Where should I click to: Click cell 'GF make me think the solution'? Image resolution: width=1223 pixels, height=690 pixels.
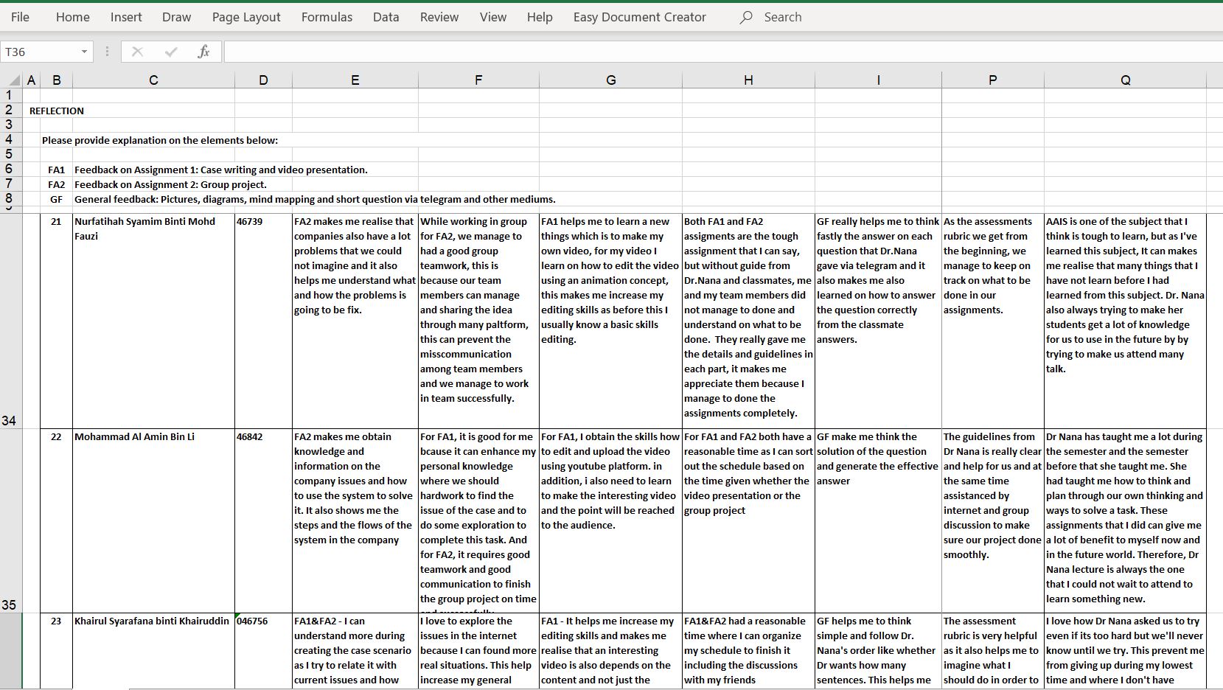tap(878, 521)
